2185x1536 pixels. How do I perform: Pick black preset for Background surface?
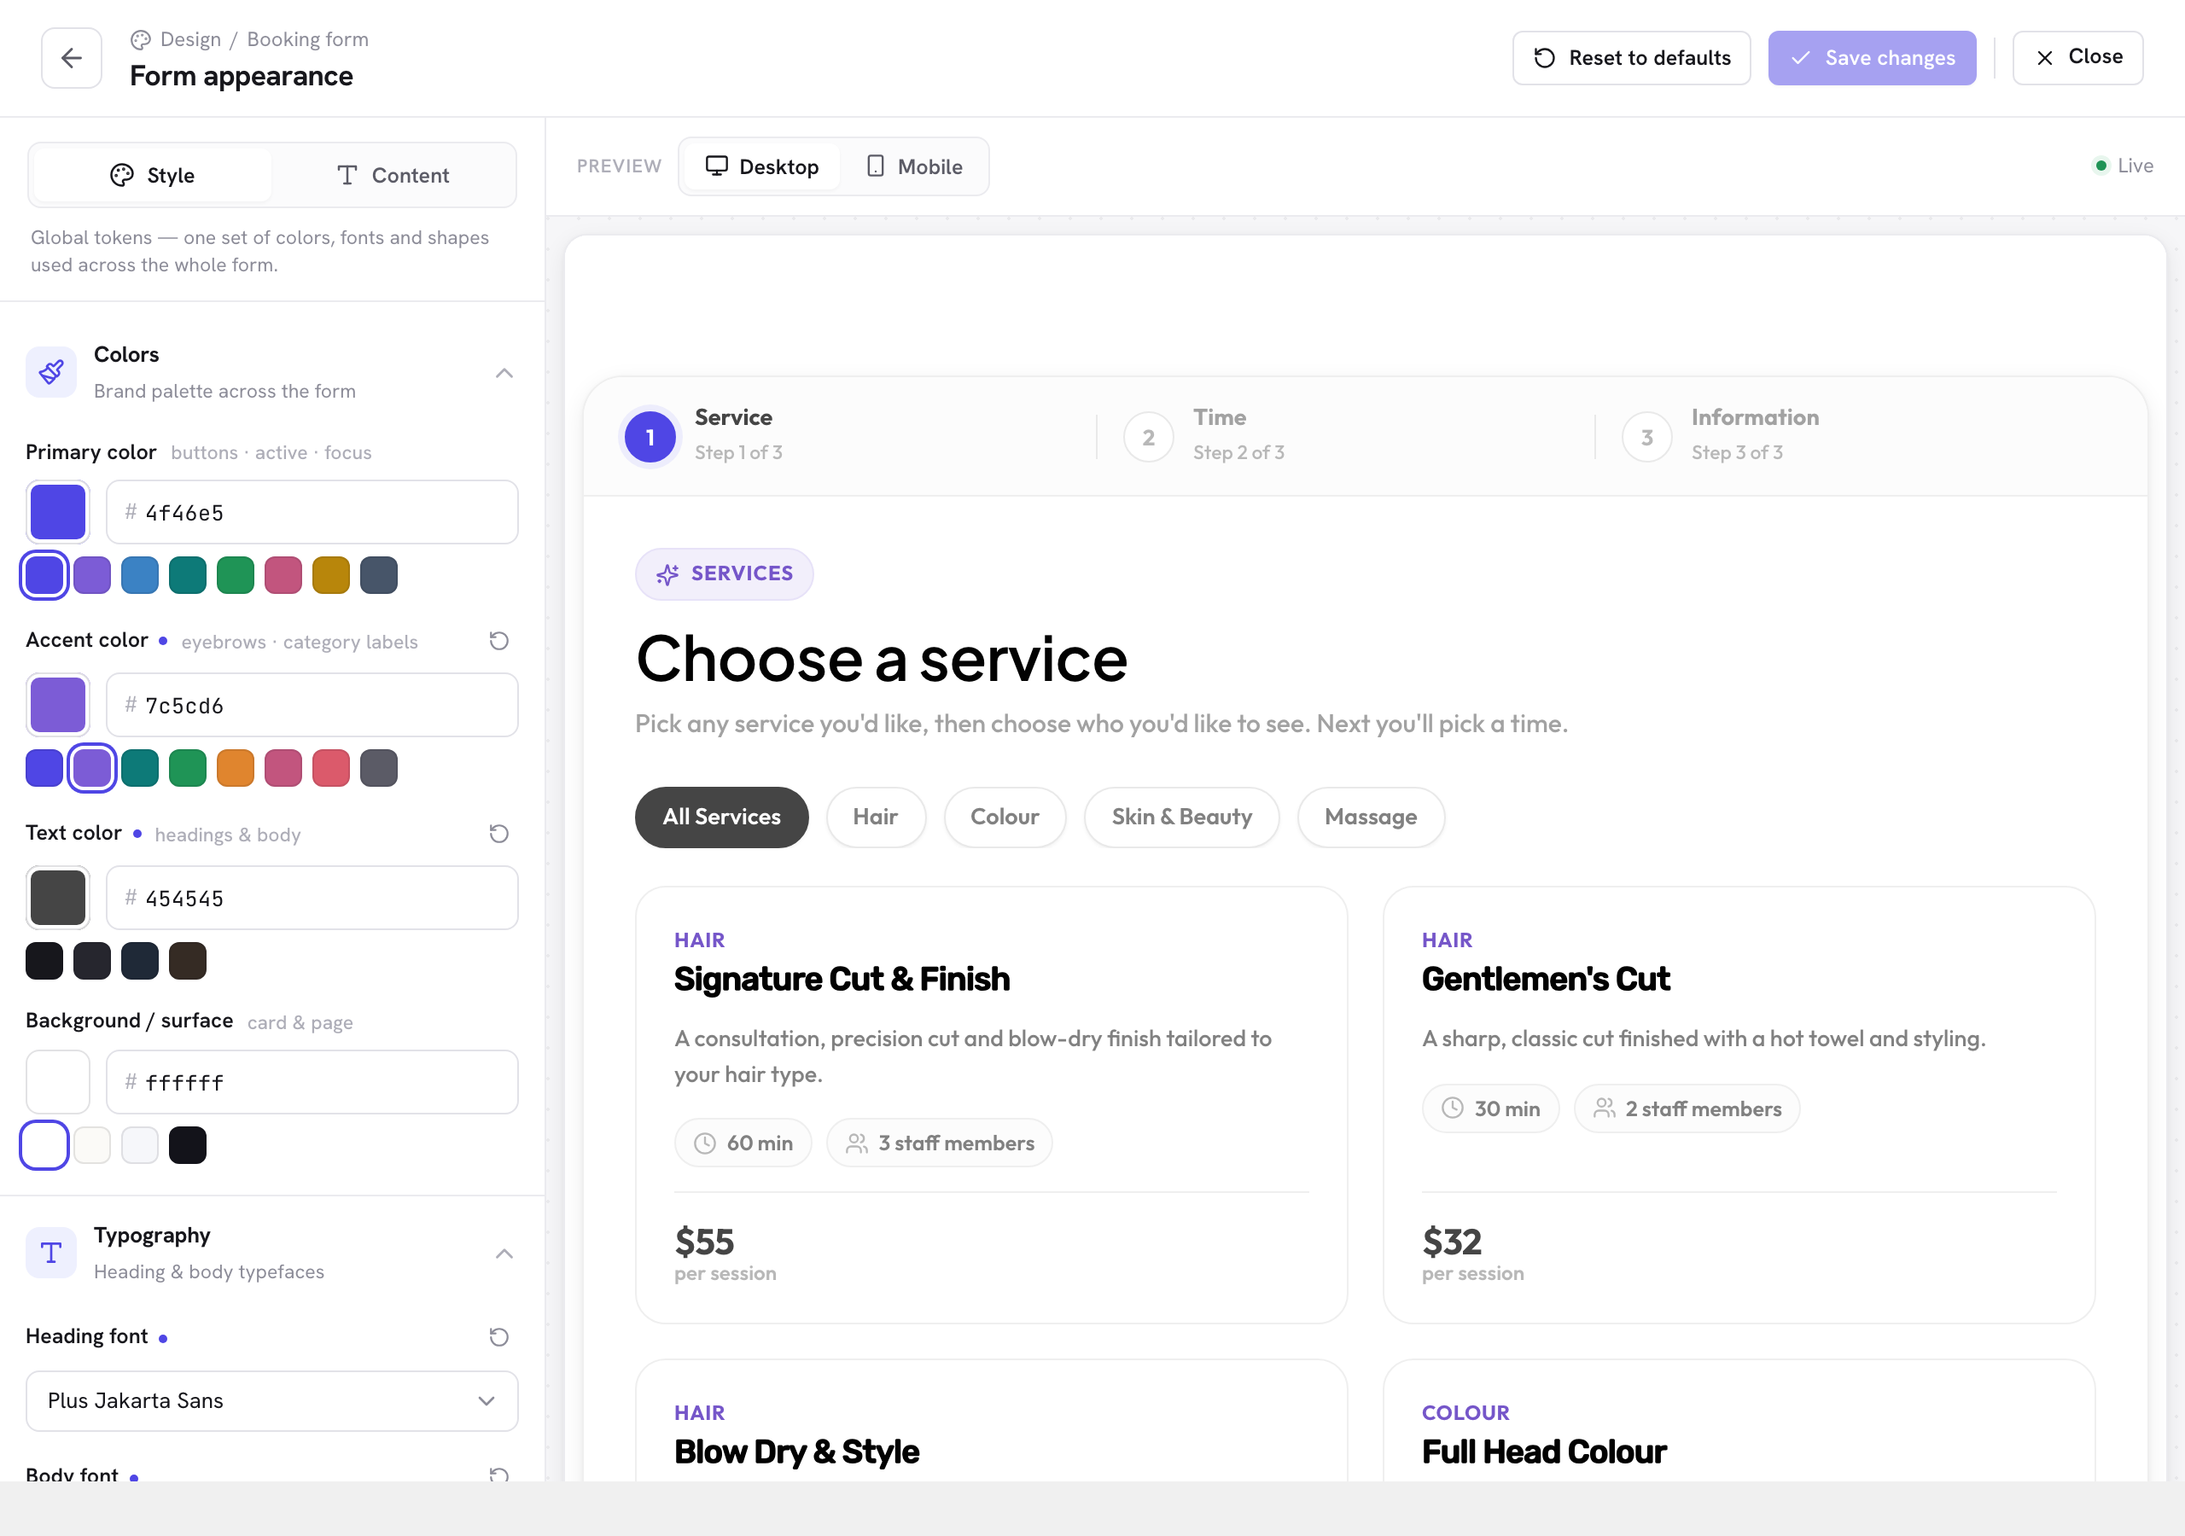pyautogui.click(x=188, y=1145)
